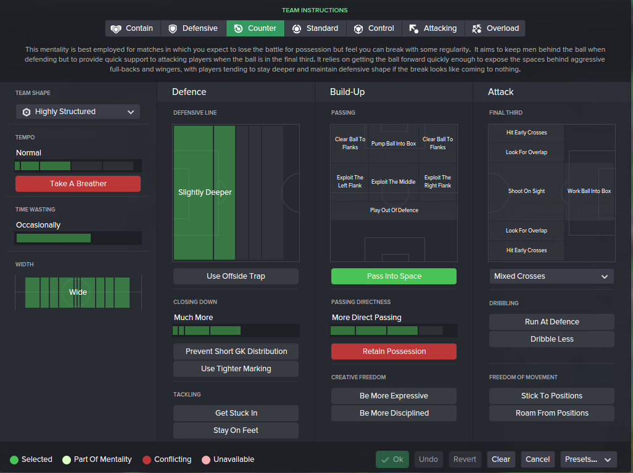
Task: Click the Counter mentality icon
Action: [x=238, y=28]
